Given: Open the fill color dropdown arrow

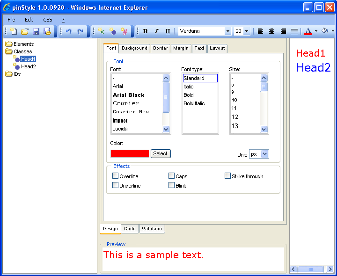Looking at the screenshot, I should (333, 31).
